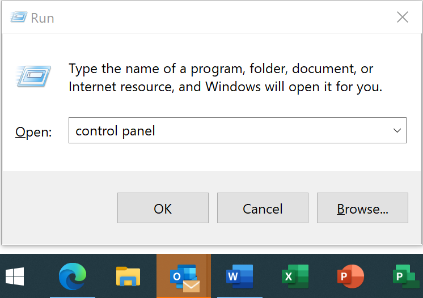Click the 'Internet resource, and Windows' text line
423x298 pixels.
pyautogui.click(x=226, y=87)
